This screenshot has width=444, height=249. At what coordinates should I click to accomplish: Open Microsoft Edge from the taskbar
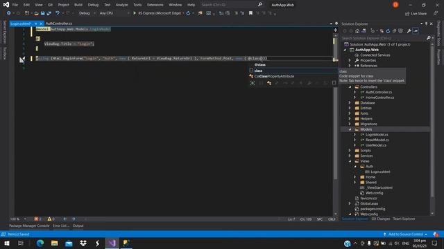(40, 243)
